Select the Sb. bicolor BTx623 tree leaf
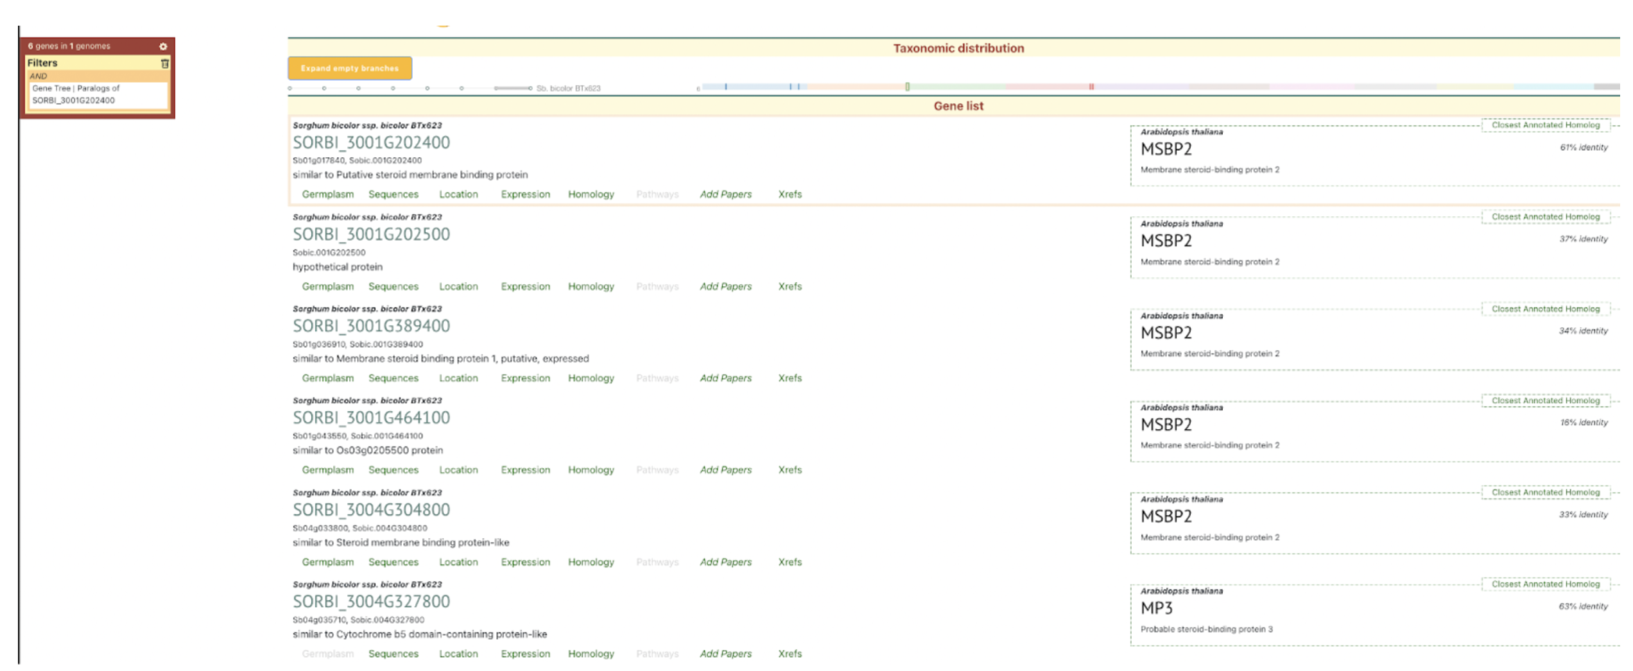This screenshot has width=1633, height=671. [567, 89]
